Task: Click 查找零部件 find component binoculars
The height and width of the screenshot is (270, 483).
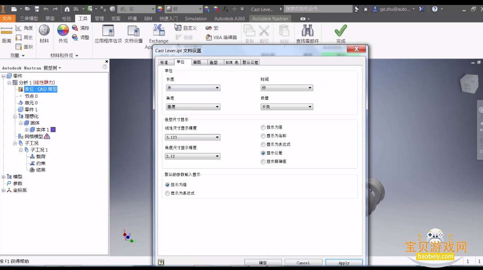Action: (x=308, y=34)
